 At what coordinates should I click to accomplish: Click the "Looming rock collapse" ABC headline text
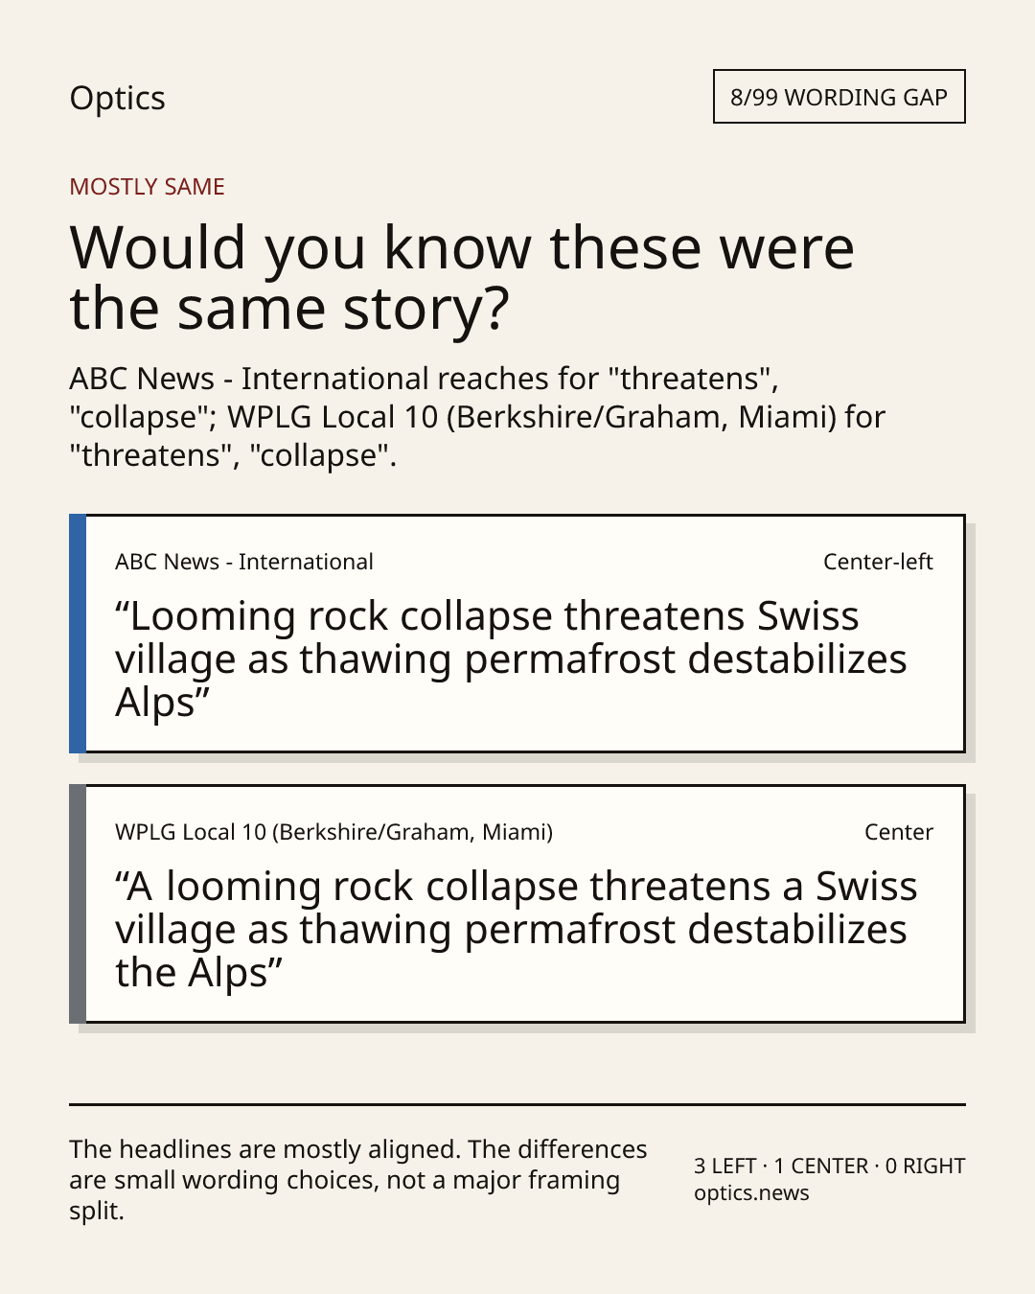click(511, 659)
